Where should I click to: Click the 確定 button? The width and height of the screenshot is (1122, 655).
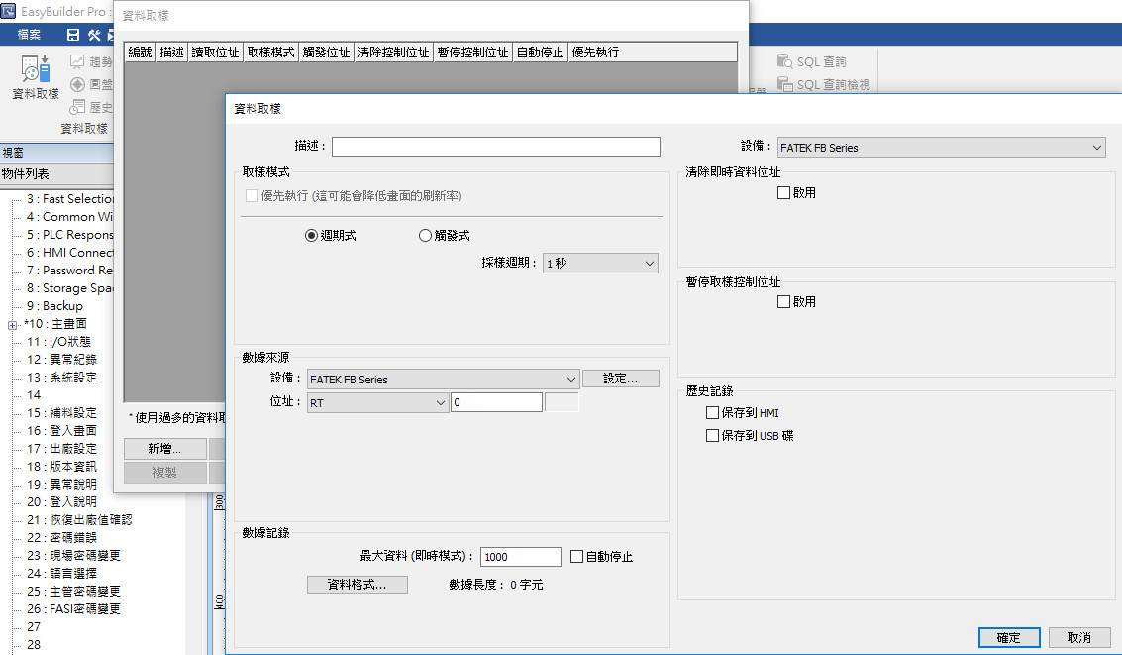[x=1008, y=638]
